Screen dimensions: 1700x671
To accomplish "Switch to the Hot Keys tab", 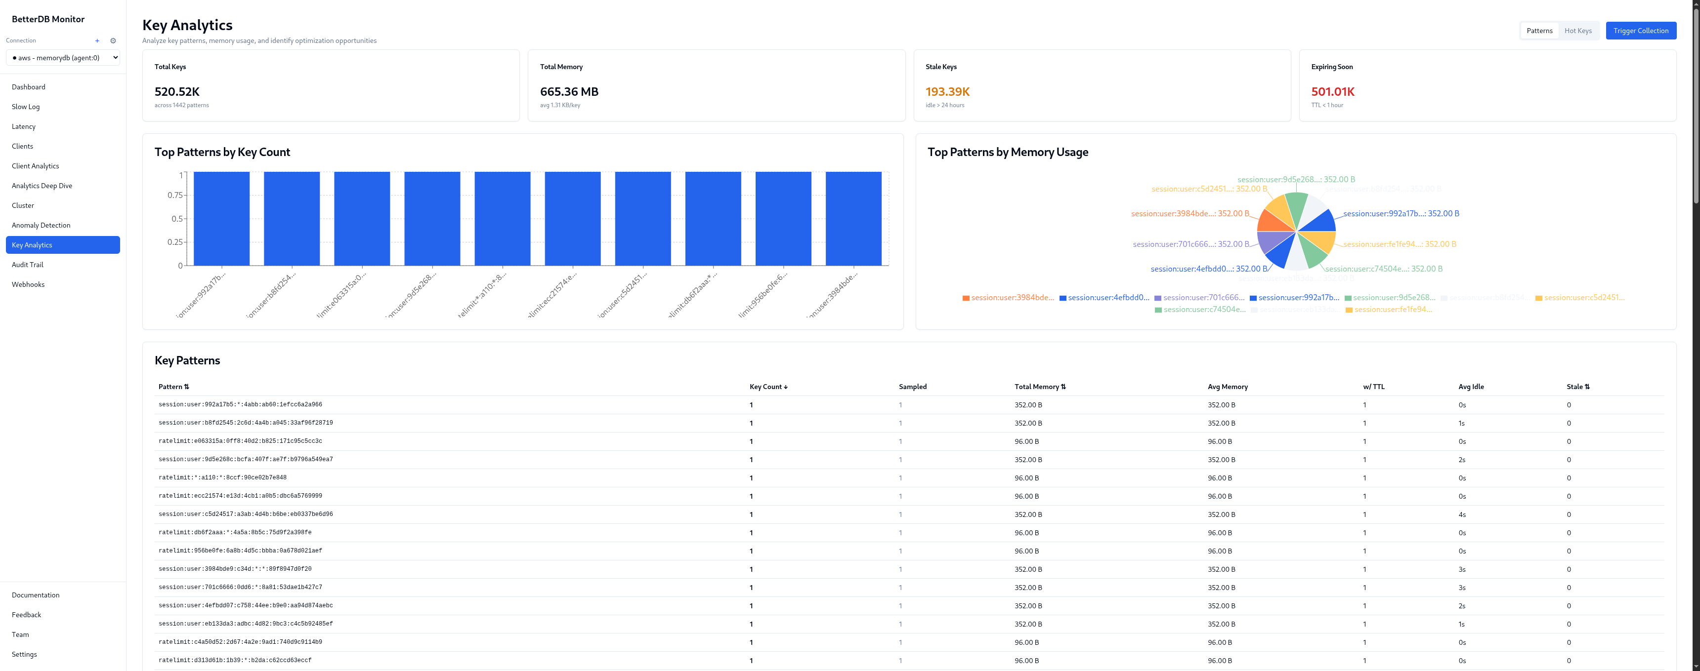I will click(x=1578, y=30).
